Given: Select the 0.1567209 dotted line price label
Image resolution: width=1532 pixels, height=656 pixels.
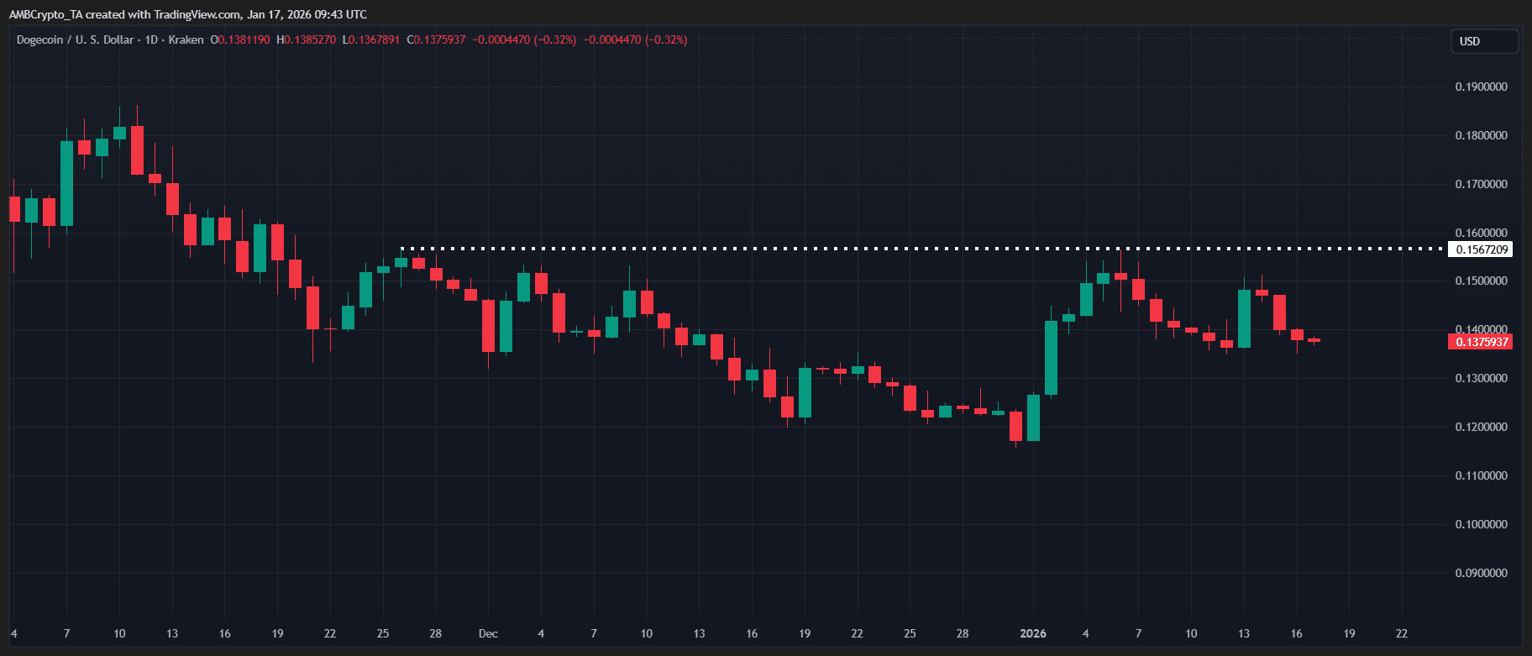Looking at the screenshot, I should pos(1480,249).
